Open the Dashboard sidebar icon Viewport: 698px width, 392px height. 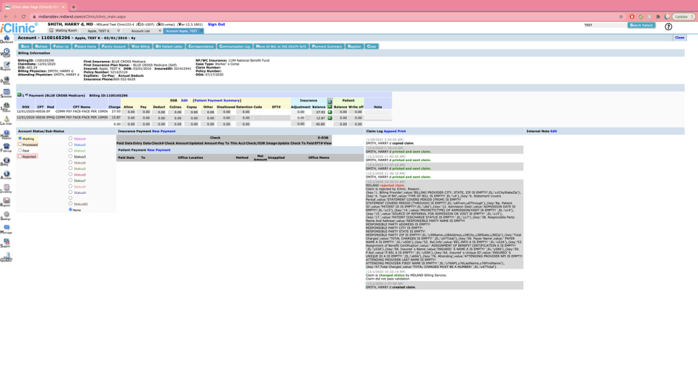point(7,39)
